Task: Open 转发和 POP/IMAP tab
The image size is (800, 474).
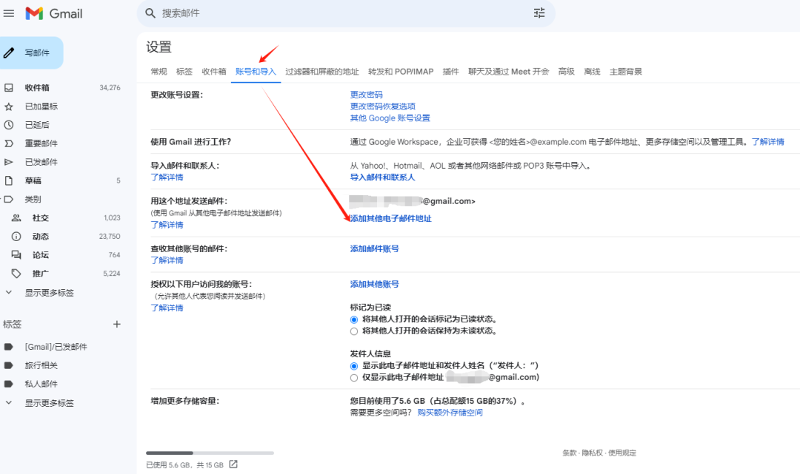Action: point(401,72)
